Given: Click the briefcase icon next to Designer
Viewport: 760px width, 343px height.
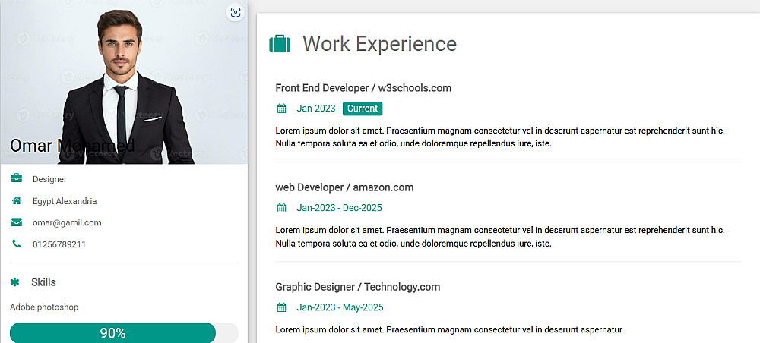Looking at the screenshot, I should pyautogui.click(x=17, y=179).
